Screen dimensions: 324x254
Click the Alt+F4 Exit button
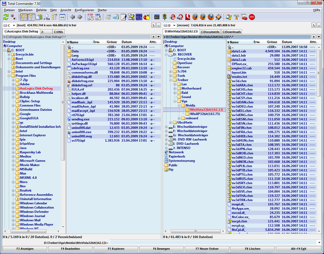coord(299,248)
